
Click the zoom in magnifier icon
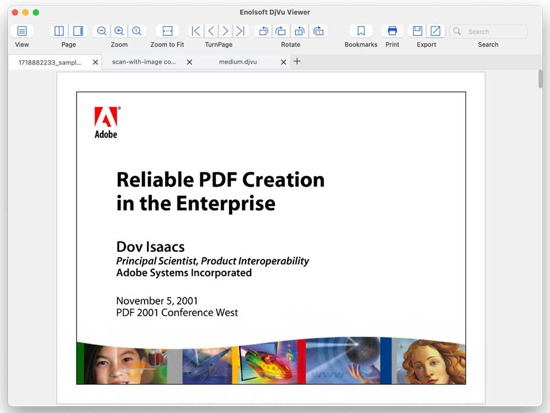tap(119, 31)
